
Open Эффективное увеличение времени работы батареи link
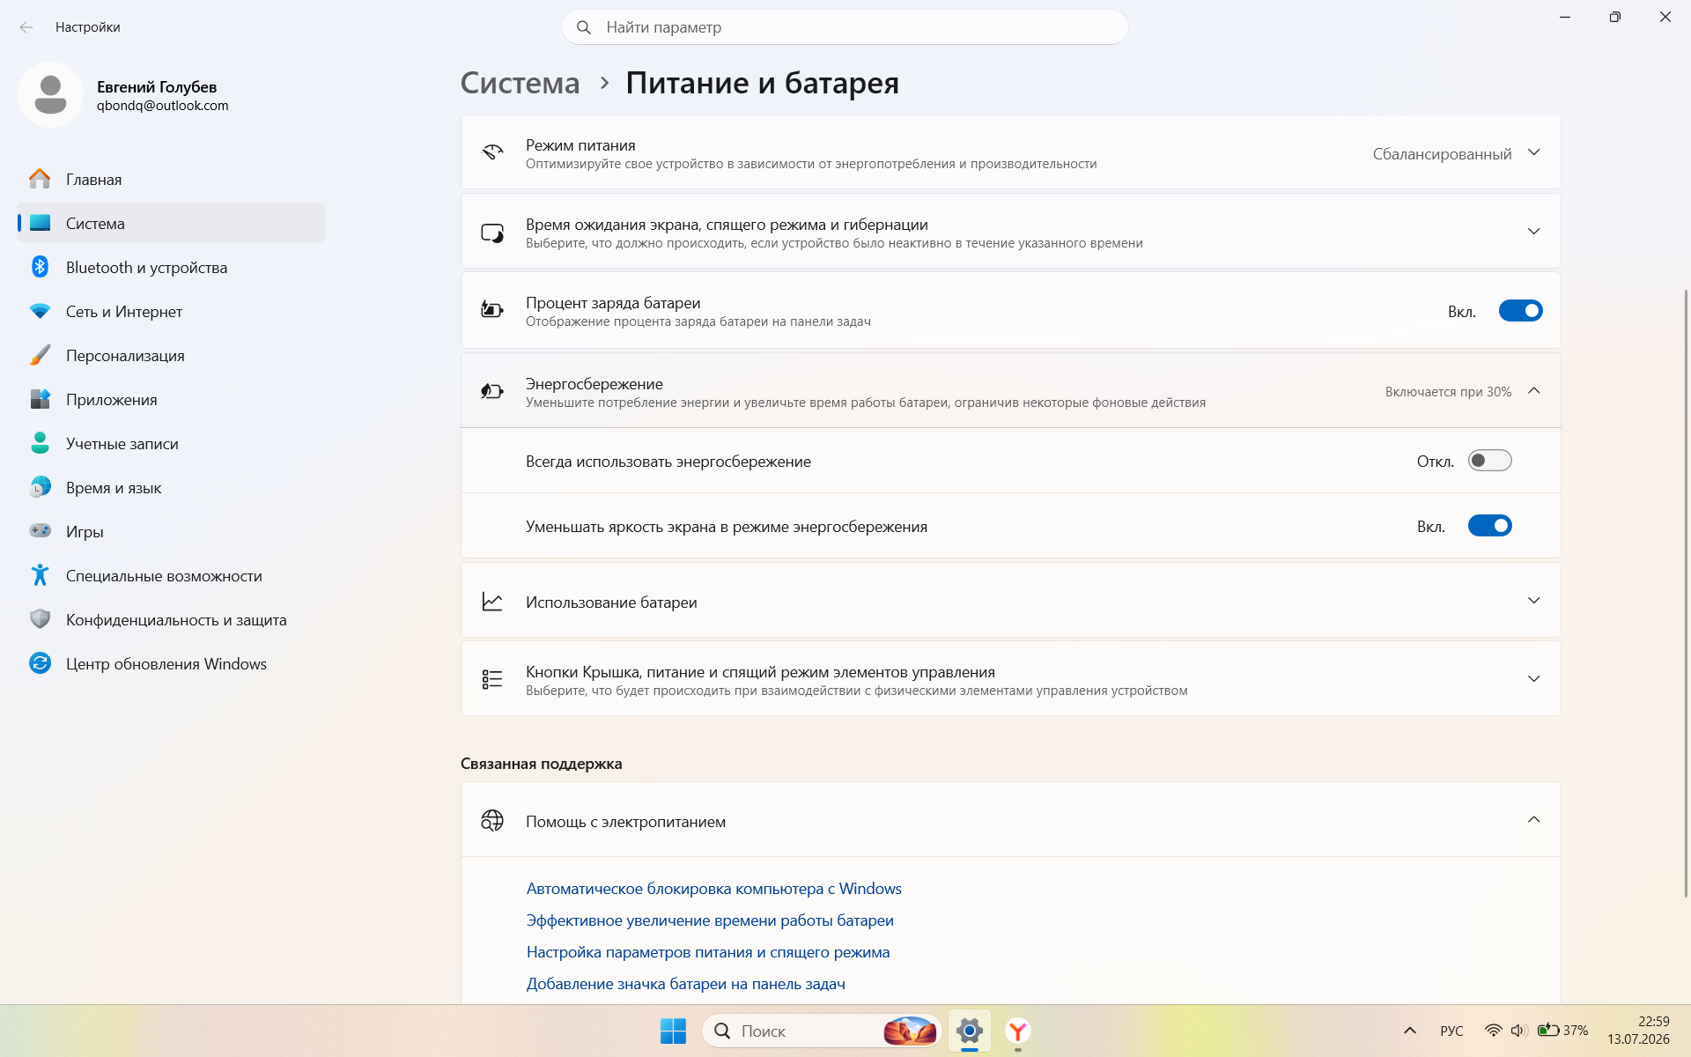click(x=710, y=920)
